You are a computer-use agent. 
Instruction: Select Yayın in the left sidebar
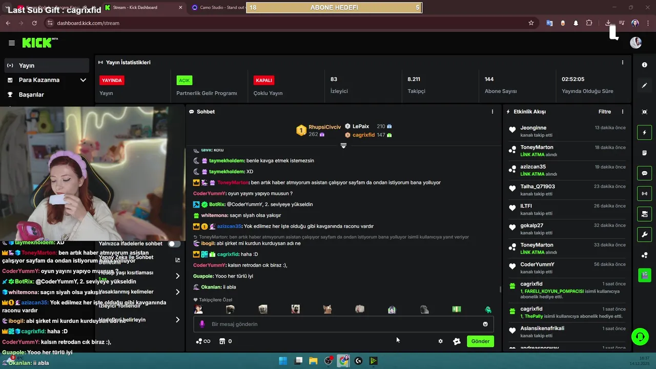[x=47, y=66]
